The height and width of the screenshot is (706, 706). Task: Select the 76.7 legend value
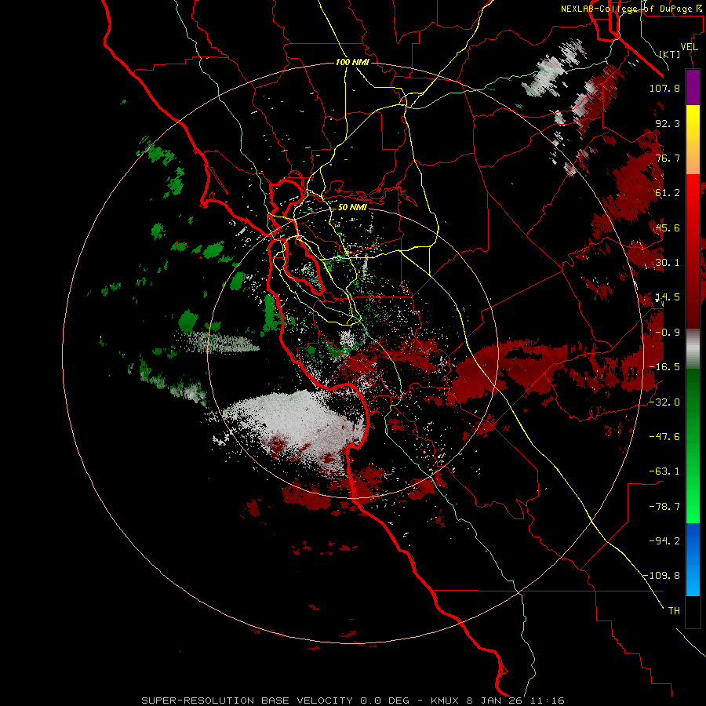point(668,158)
